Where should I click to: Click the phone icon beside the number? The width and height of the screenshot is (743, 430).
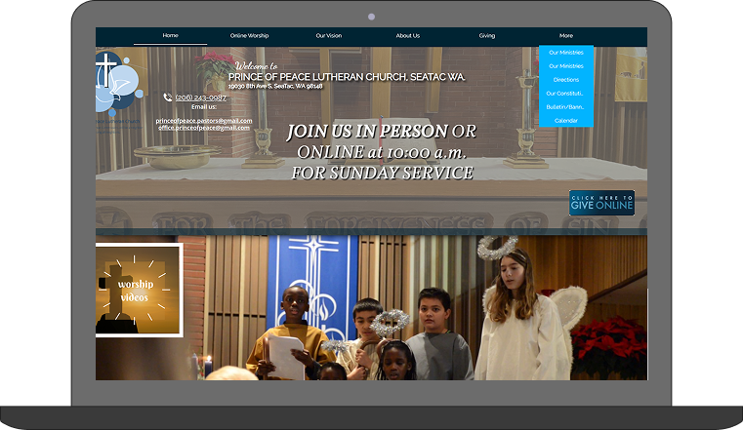[168, 98]
